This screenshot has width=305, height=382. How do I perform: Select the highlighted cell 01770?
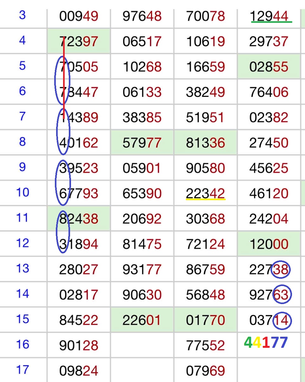[x=205, y=320]
